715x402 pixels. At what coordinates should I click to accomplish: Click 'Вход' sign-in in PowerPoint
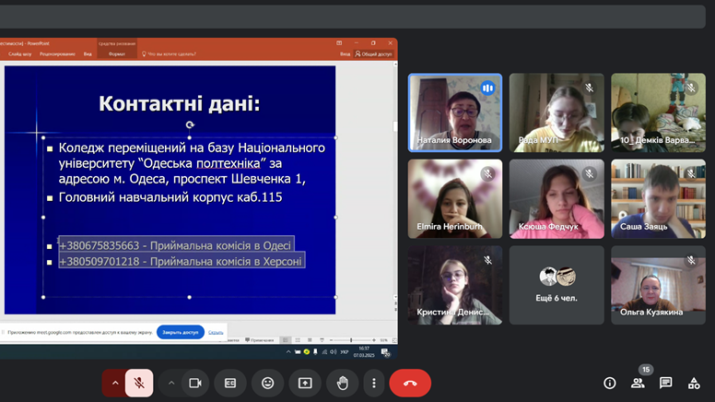coord(345,53)
